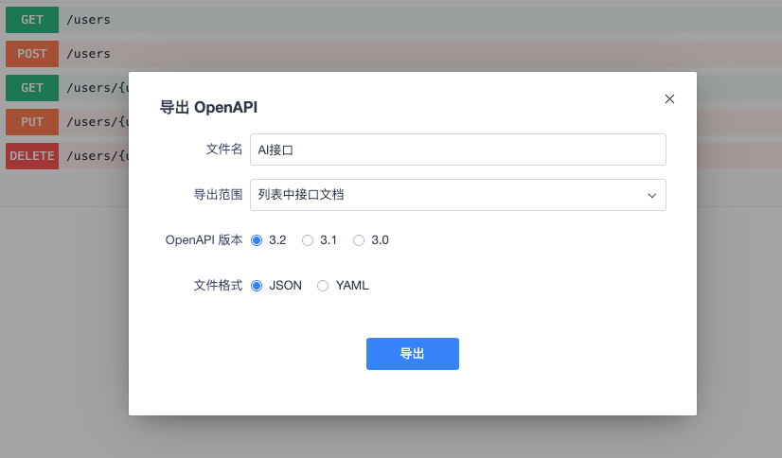Click the 导出范围 label

(218, 194)
